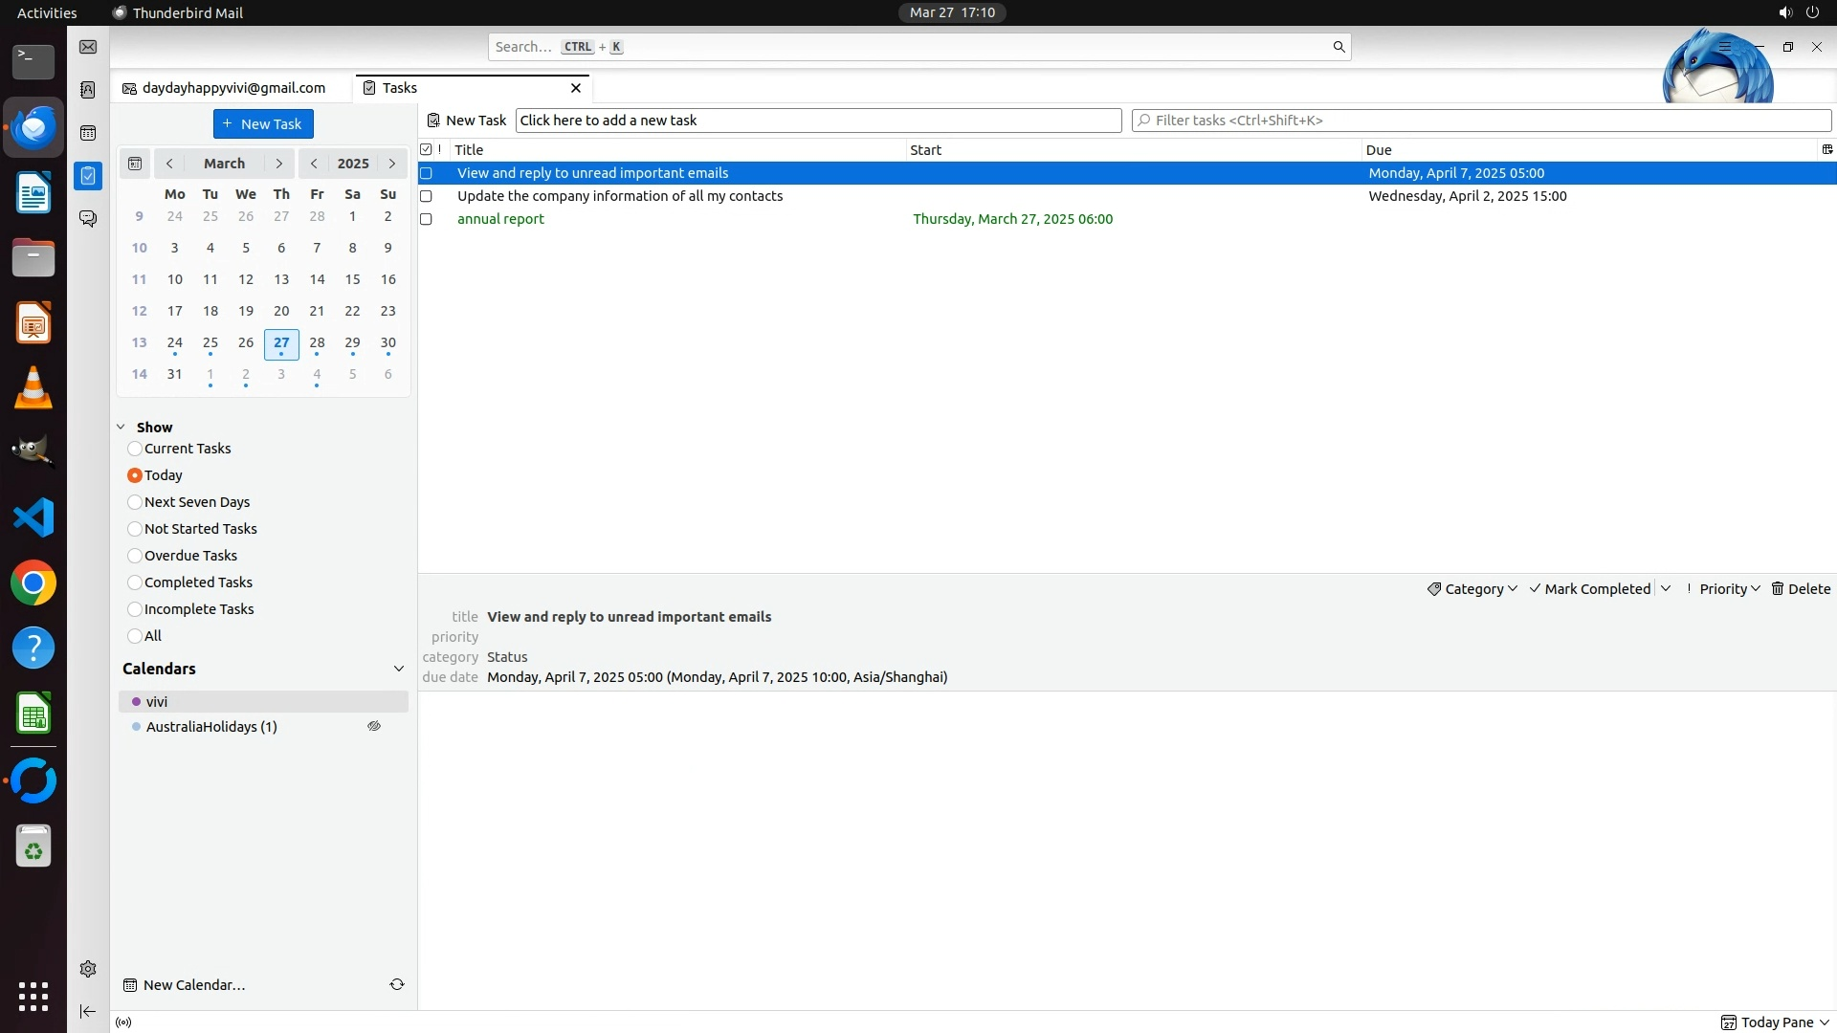This screenshot has width=1837, height=1033.
Task: Click the calendar synchronize refresh icon
Action: 397,984
